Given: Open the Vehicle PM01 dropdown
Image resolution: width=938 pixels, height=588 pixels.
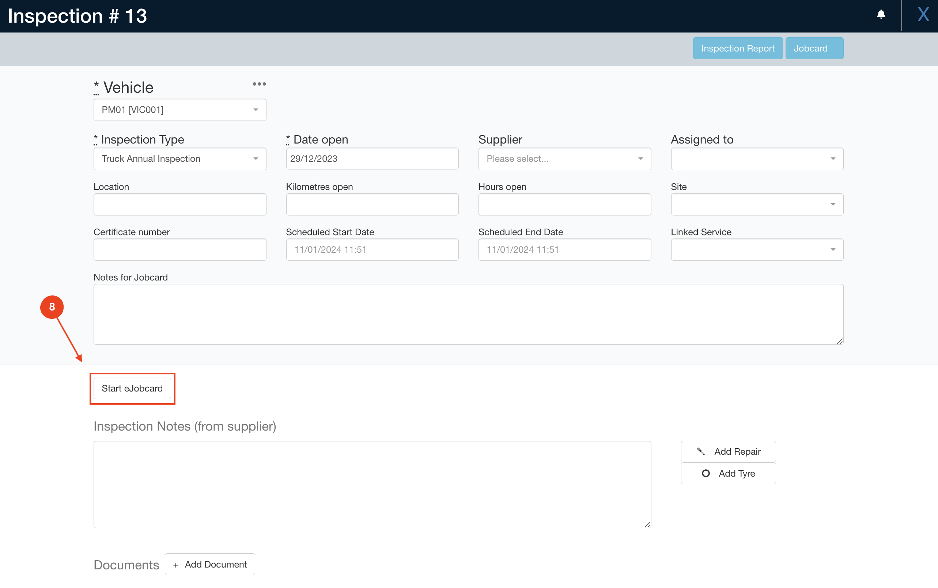Looking at the screenshot, I should 180,110.
